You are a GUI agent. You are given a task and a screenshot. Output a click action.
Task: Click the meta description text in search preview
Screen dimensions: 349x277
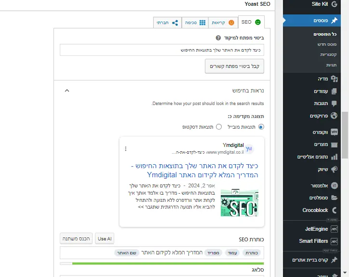click(x=172, y=196)
